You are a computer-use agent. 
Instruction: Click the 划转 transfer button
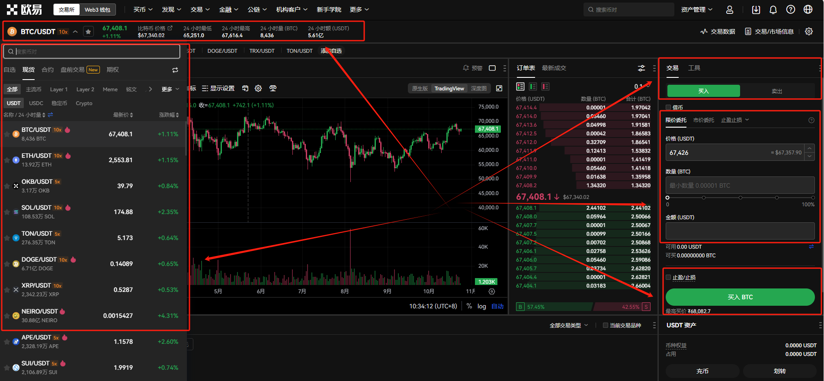pos(779,371)
